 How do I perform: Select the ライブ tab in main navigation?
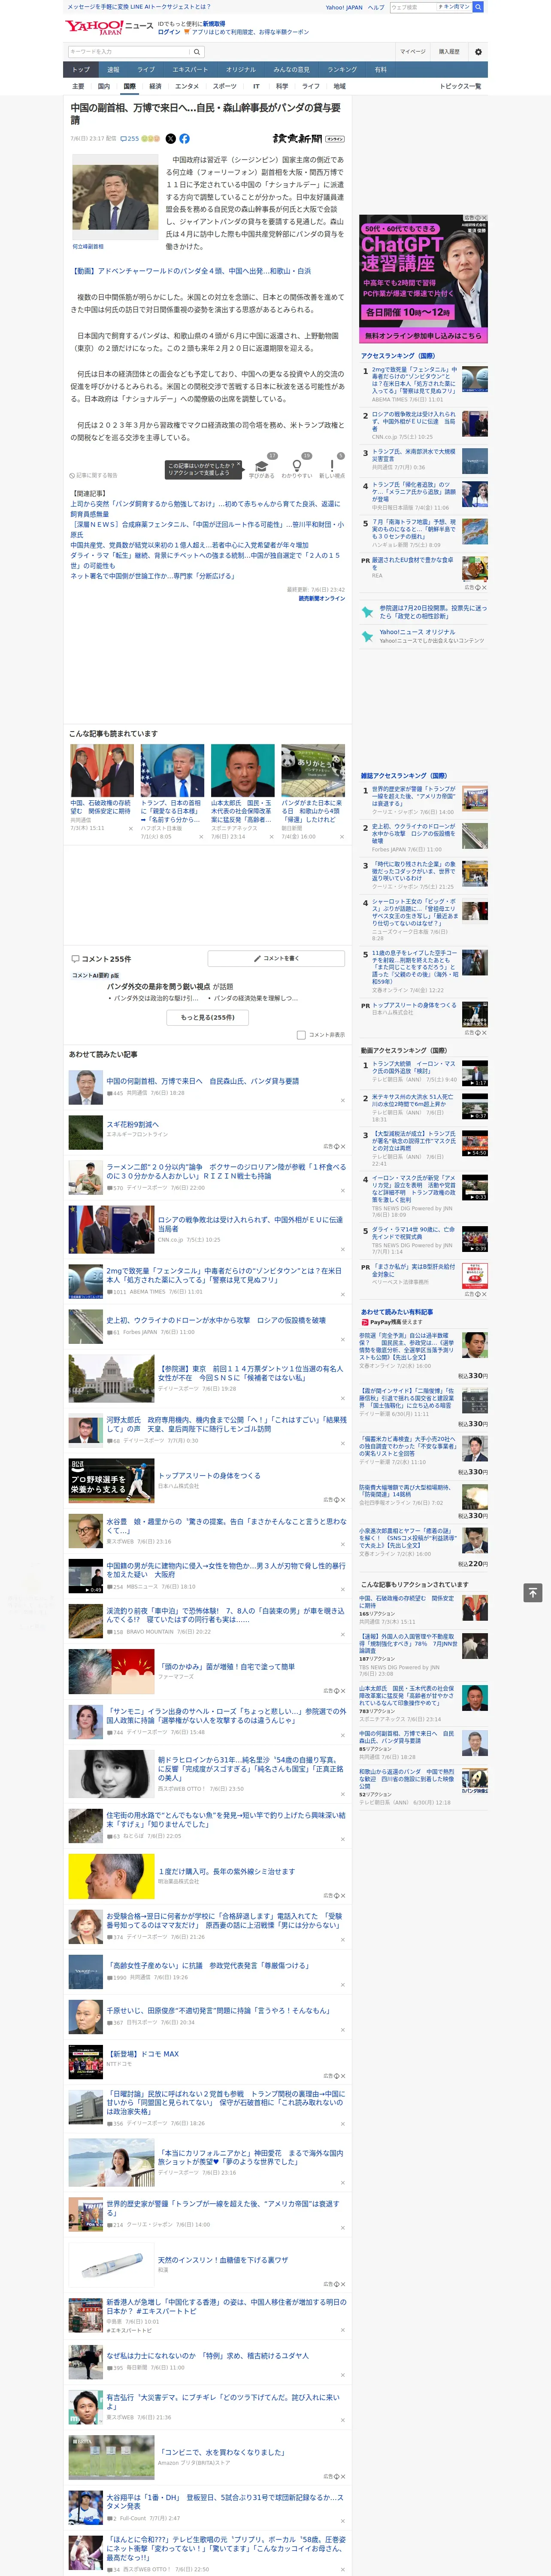point(146,70)
